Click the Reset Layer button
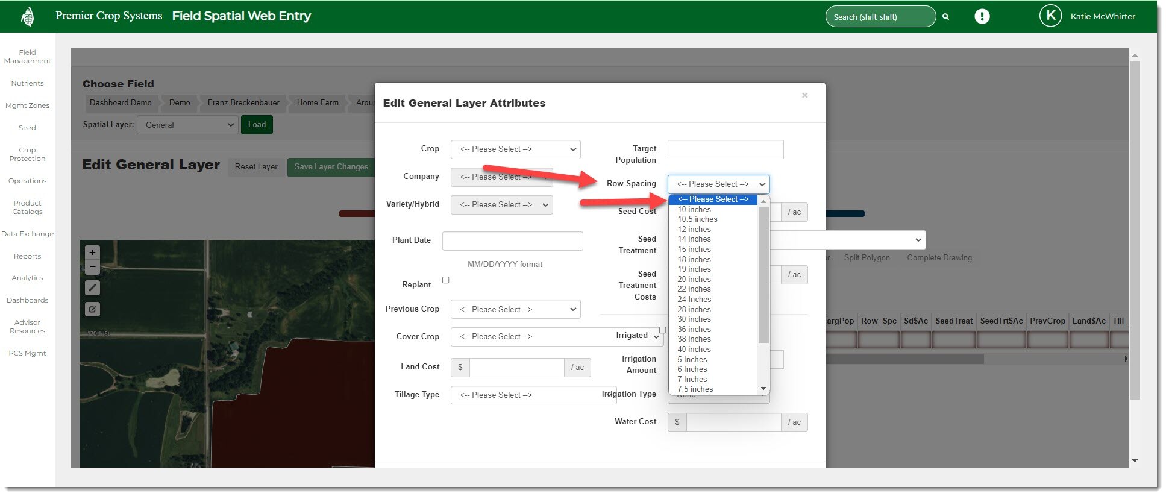Screen dimensions: 1166x496 256,167
